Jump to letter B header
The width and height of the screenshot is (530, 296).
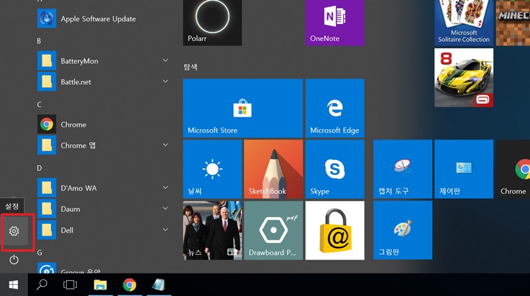click(39, 41)
